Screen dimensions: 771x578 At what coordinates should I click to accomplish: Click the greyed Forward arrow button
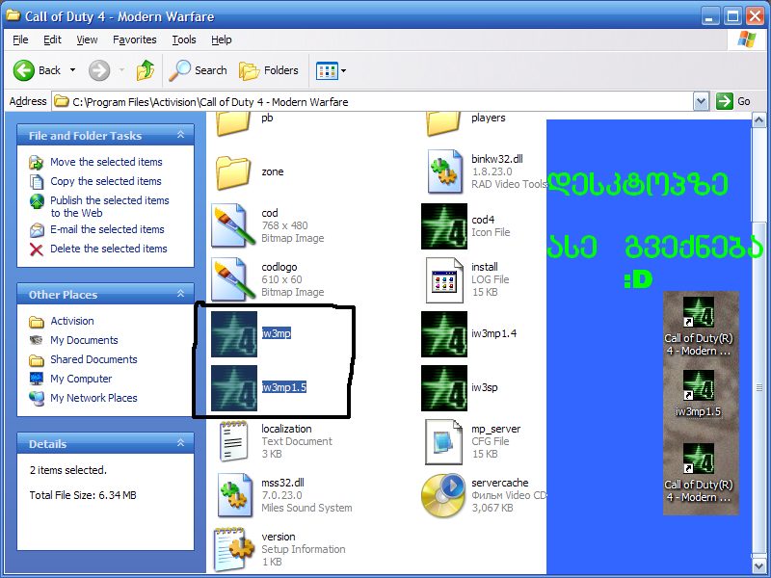[99, 70]
